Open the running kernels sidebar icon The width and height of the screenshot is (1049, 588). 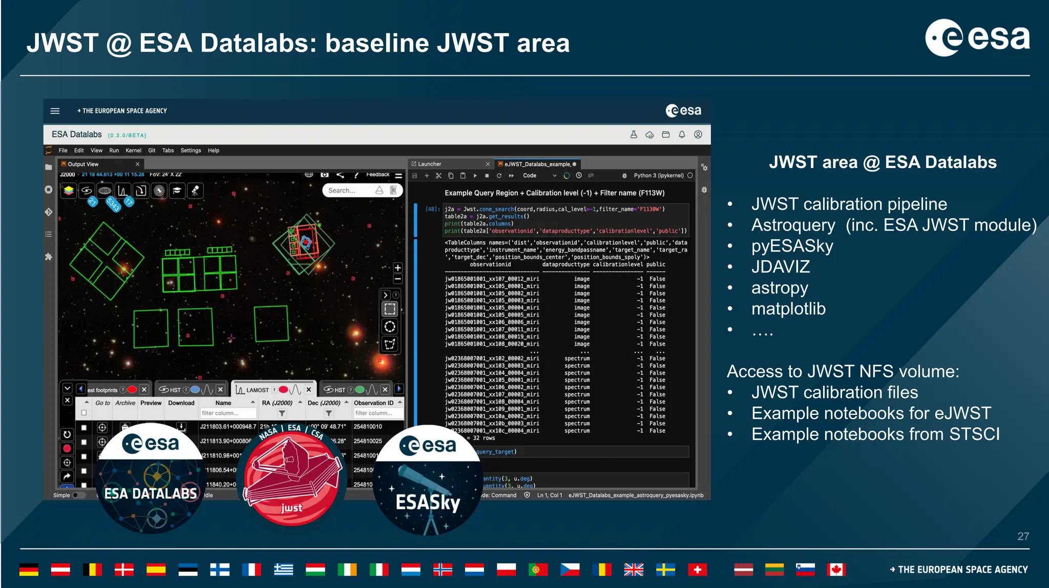(49, 190)
